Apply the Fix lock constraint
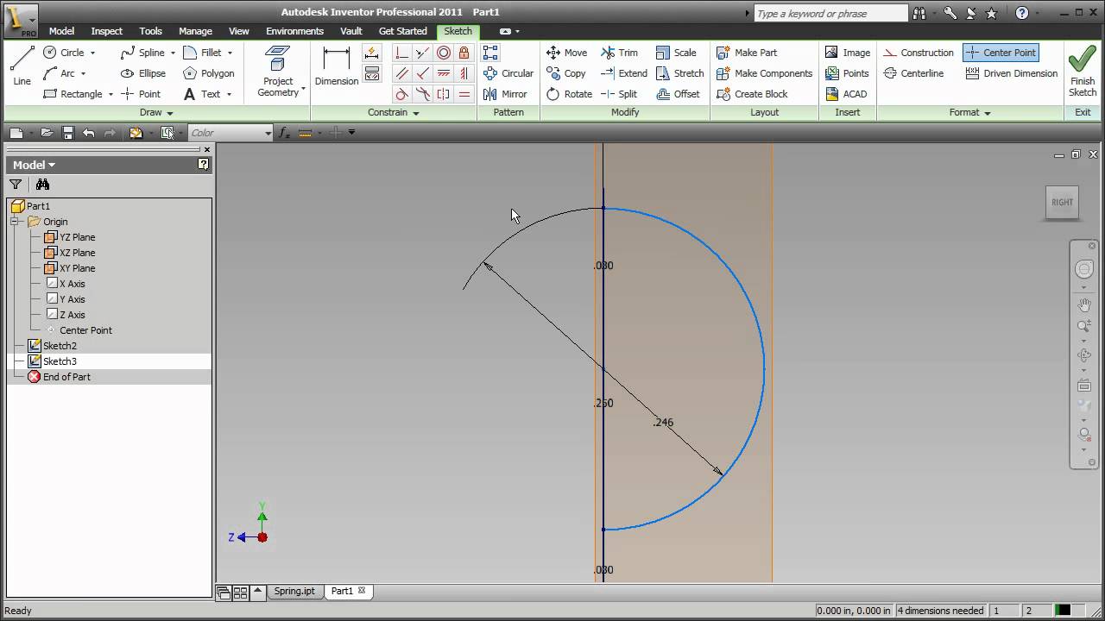This screenshot has height=621, width=1105. [464, 53]
